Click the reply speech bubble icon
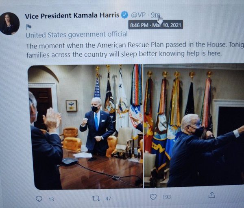Screen dimensions: 244x208 39,199
